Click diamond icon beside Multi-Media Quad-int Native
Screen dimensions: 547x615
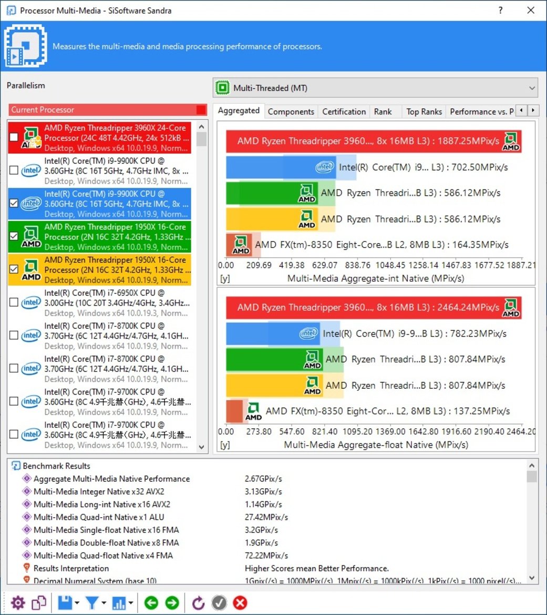pyautogui.click(x=27, y=517)
